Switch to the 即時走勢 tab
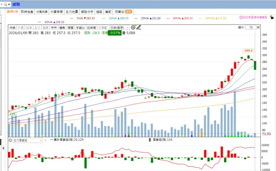Screen dimensions: 276x171 27,12
